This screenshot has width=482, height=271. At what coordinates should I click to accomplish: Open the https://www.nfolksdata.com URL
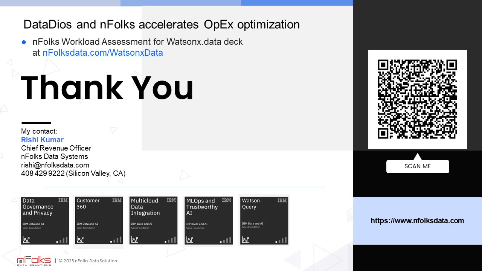point(417,221)
